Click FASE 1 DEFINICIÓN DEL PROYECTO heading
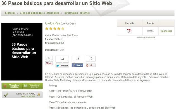The image size is (176, 109). pyautogui.click(x=70, y=91)
